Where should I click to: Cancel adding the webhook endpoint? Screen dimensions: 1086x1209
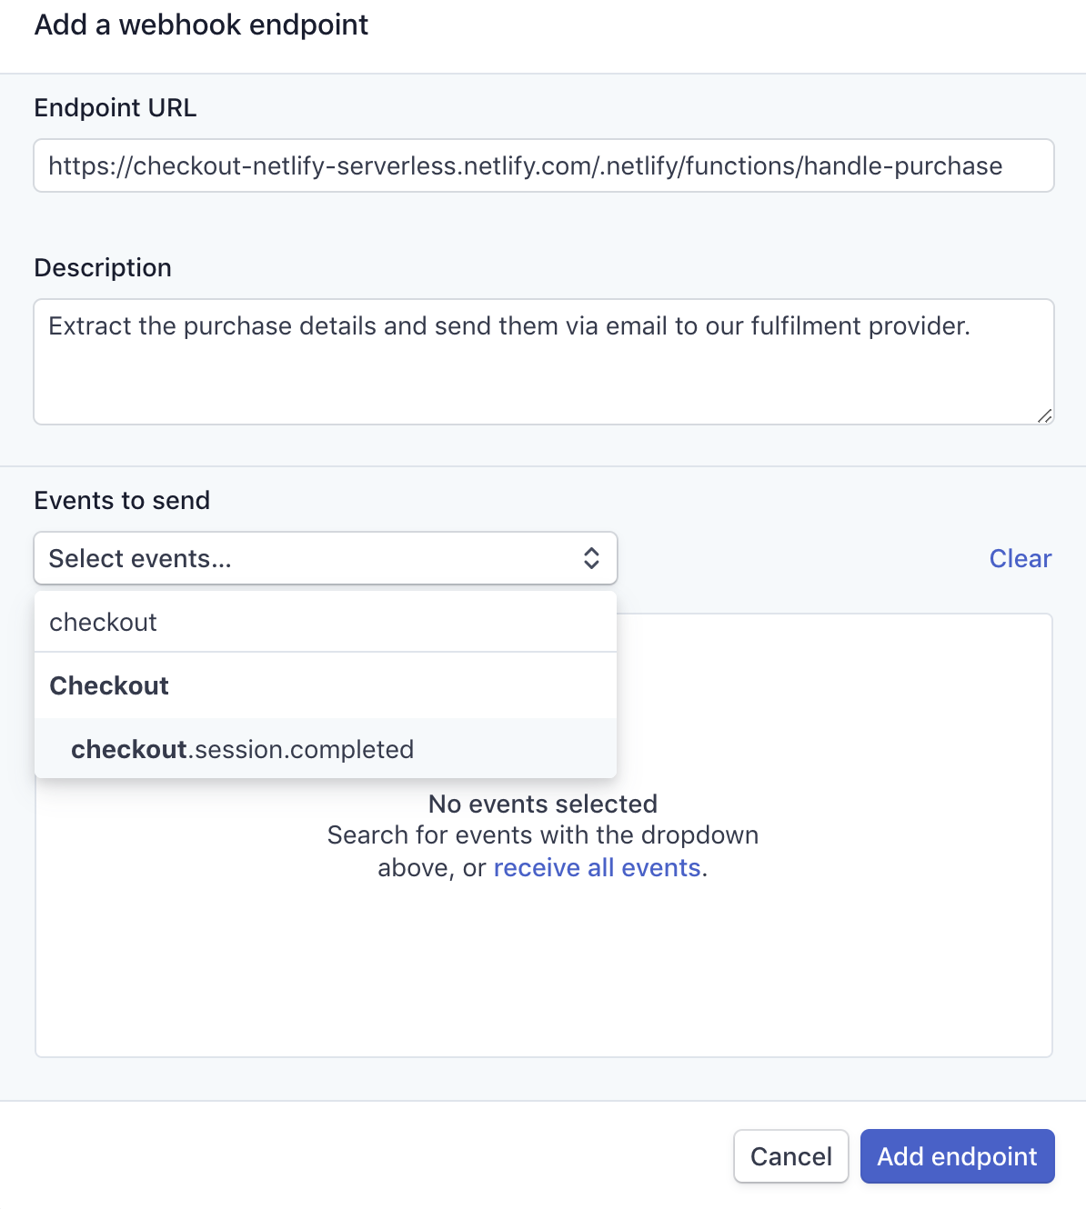(789, 1155)
